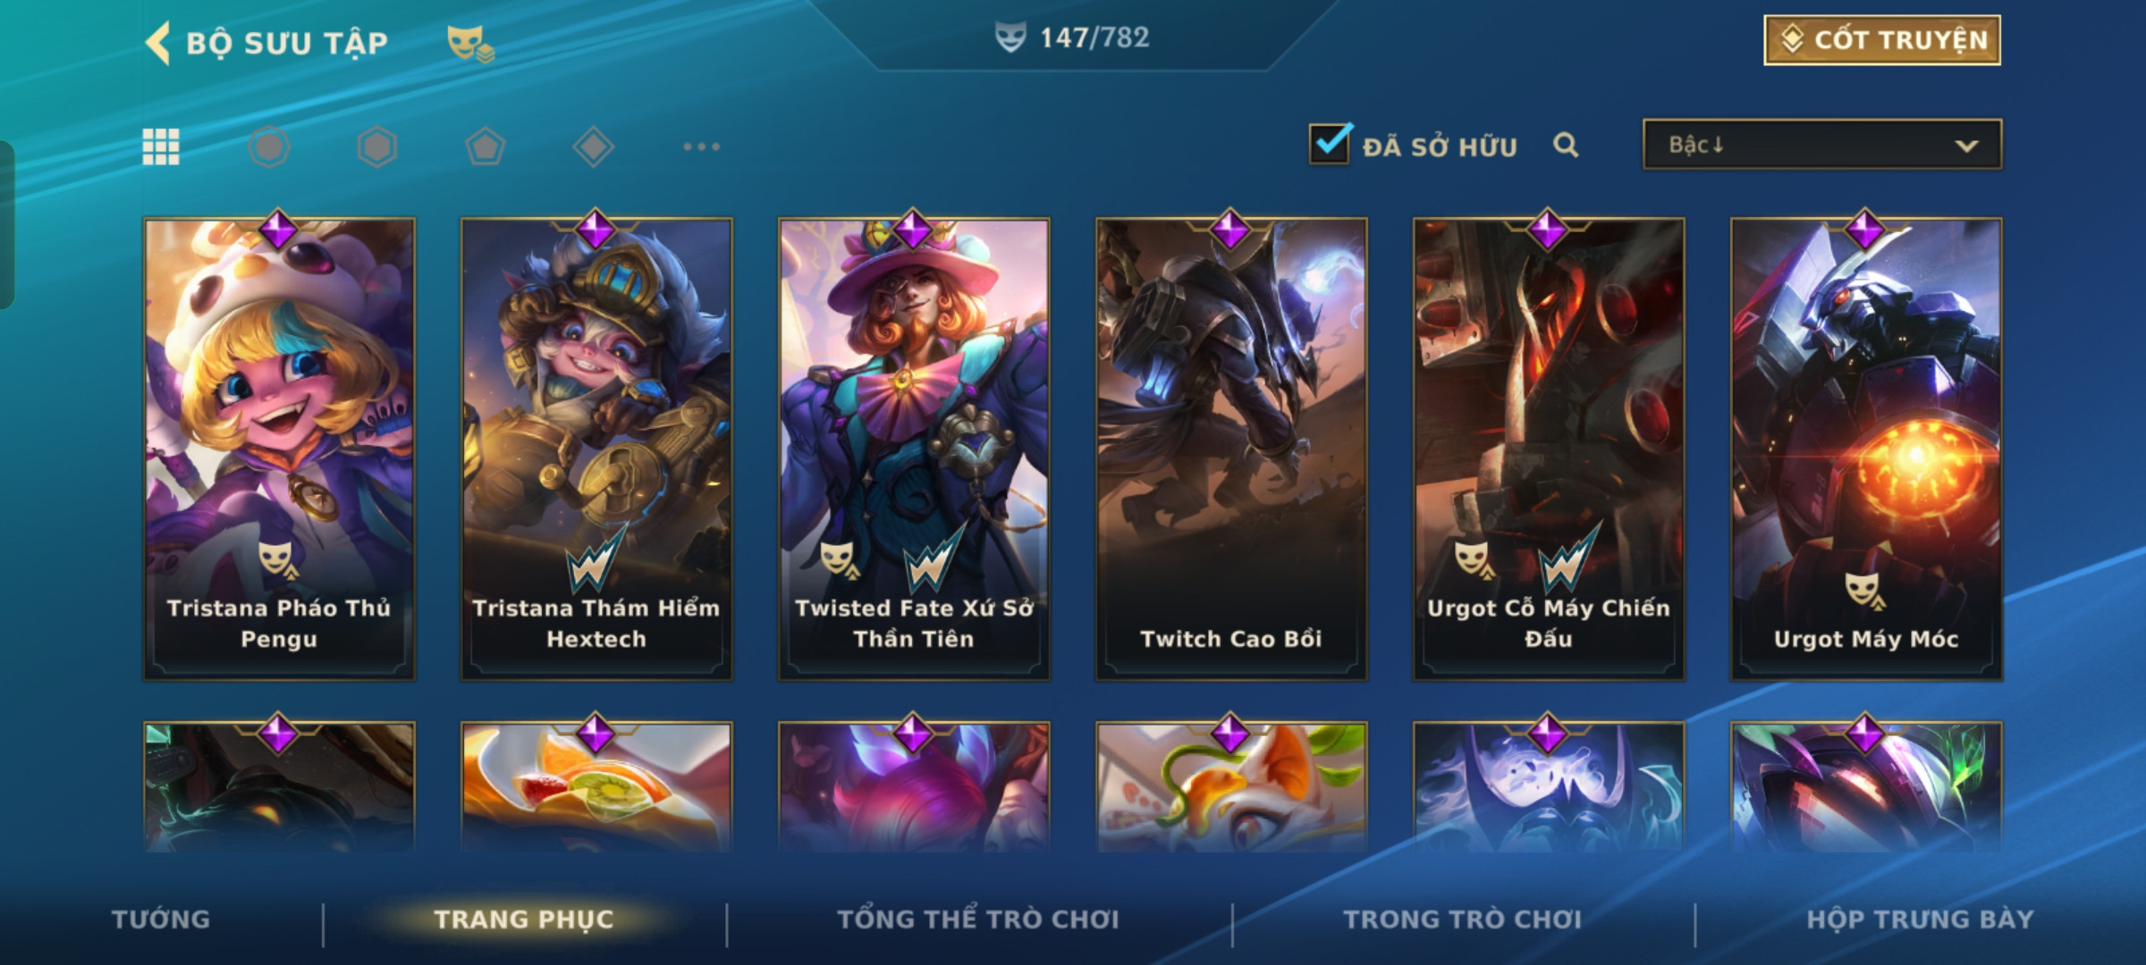Open the skin search magnifier

(x=1566, y=145)
